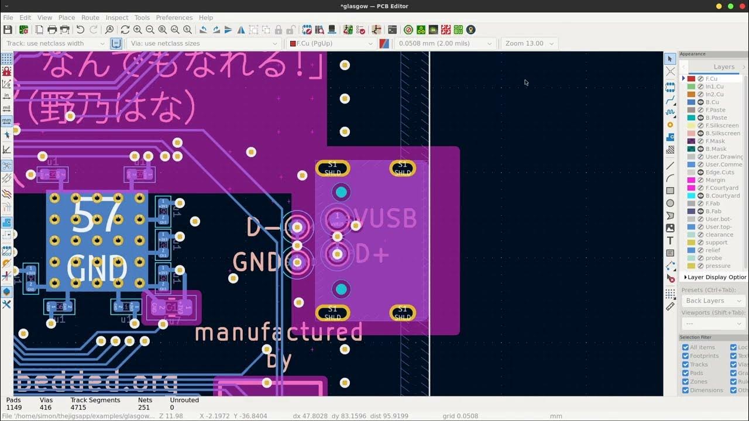The width and height of the screenshot is (749, 421).
Task: Click B.Cu blue color swatch
Action: [691, 102]
